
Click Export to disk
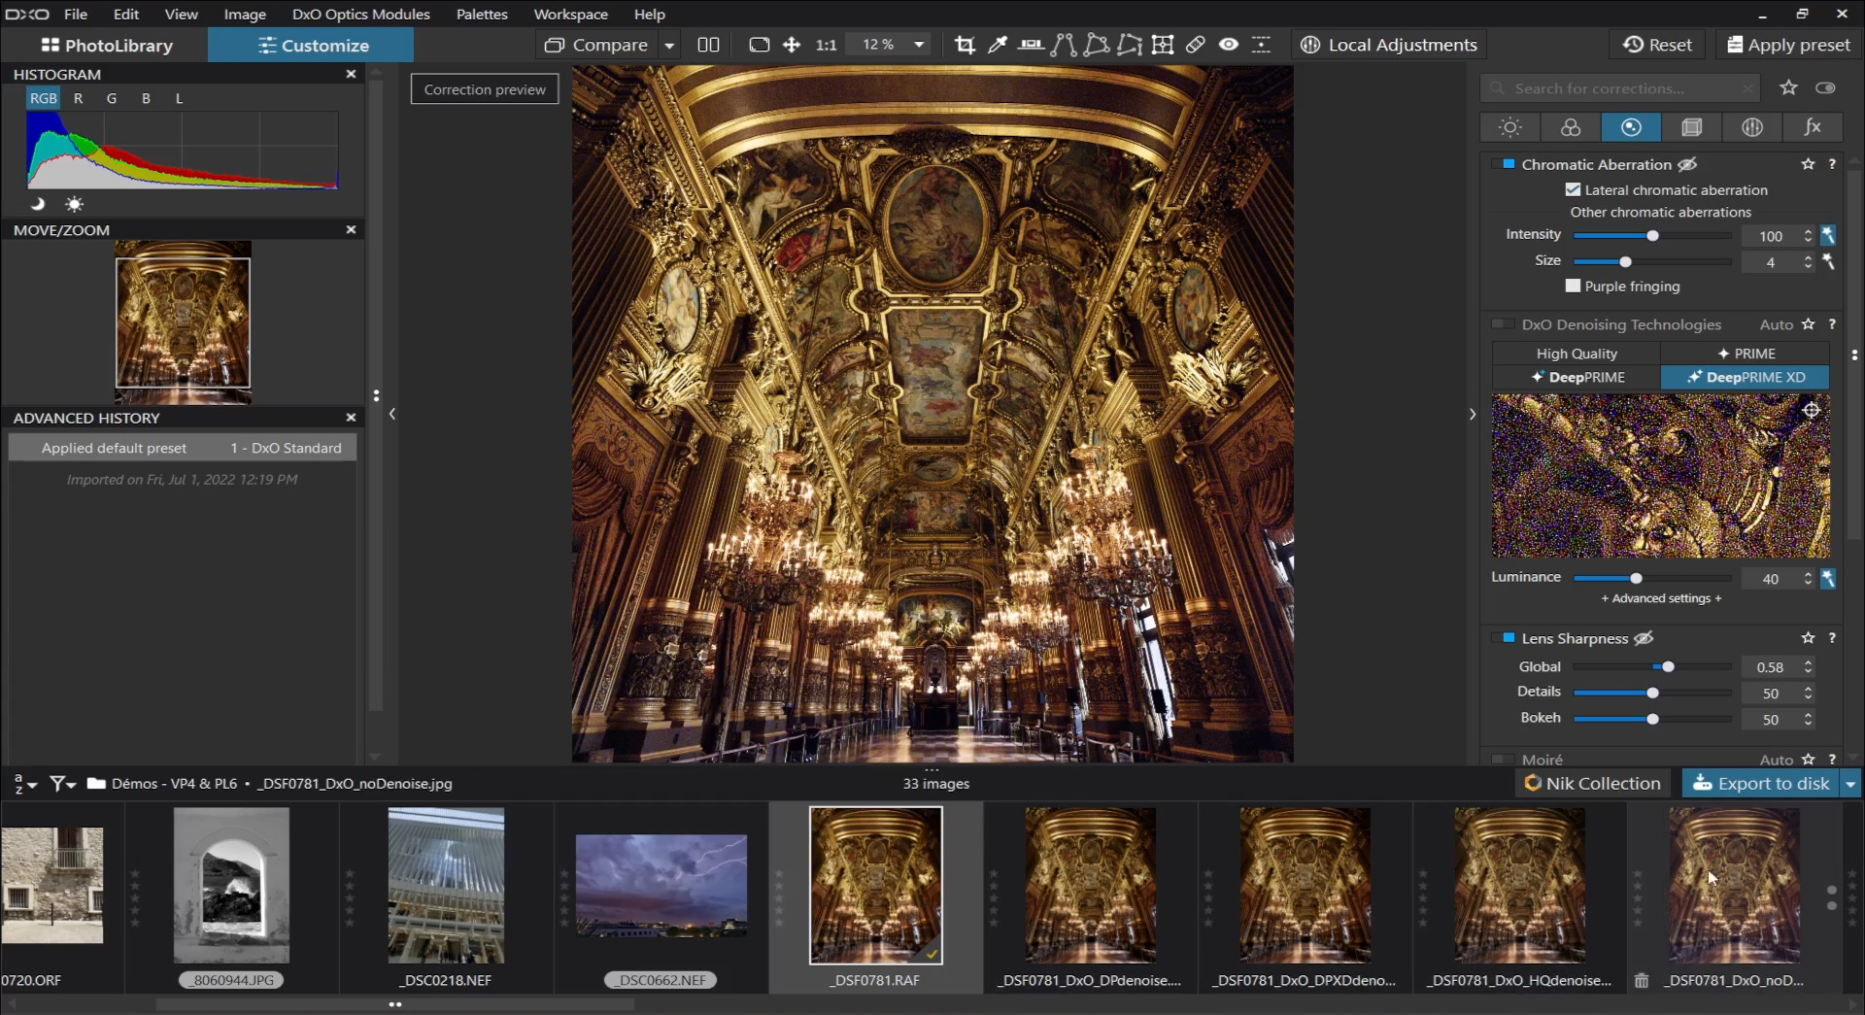[1760, 783]
